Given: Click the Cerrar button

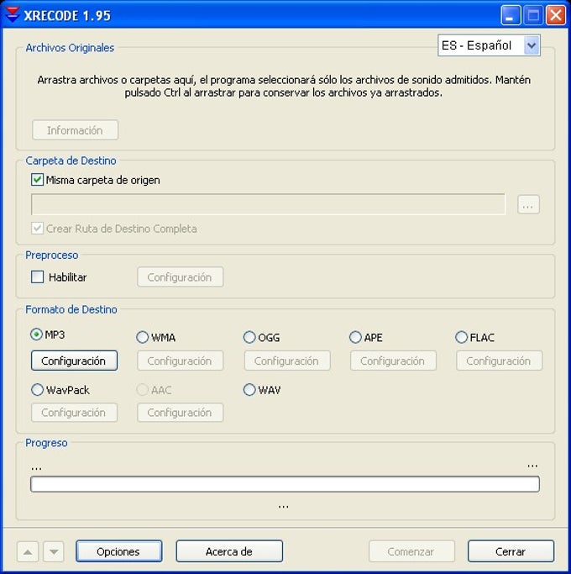Looking at the screenshot, I should pos(511,551).
